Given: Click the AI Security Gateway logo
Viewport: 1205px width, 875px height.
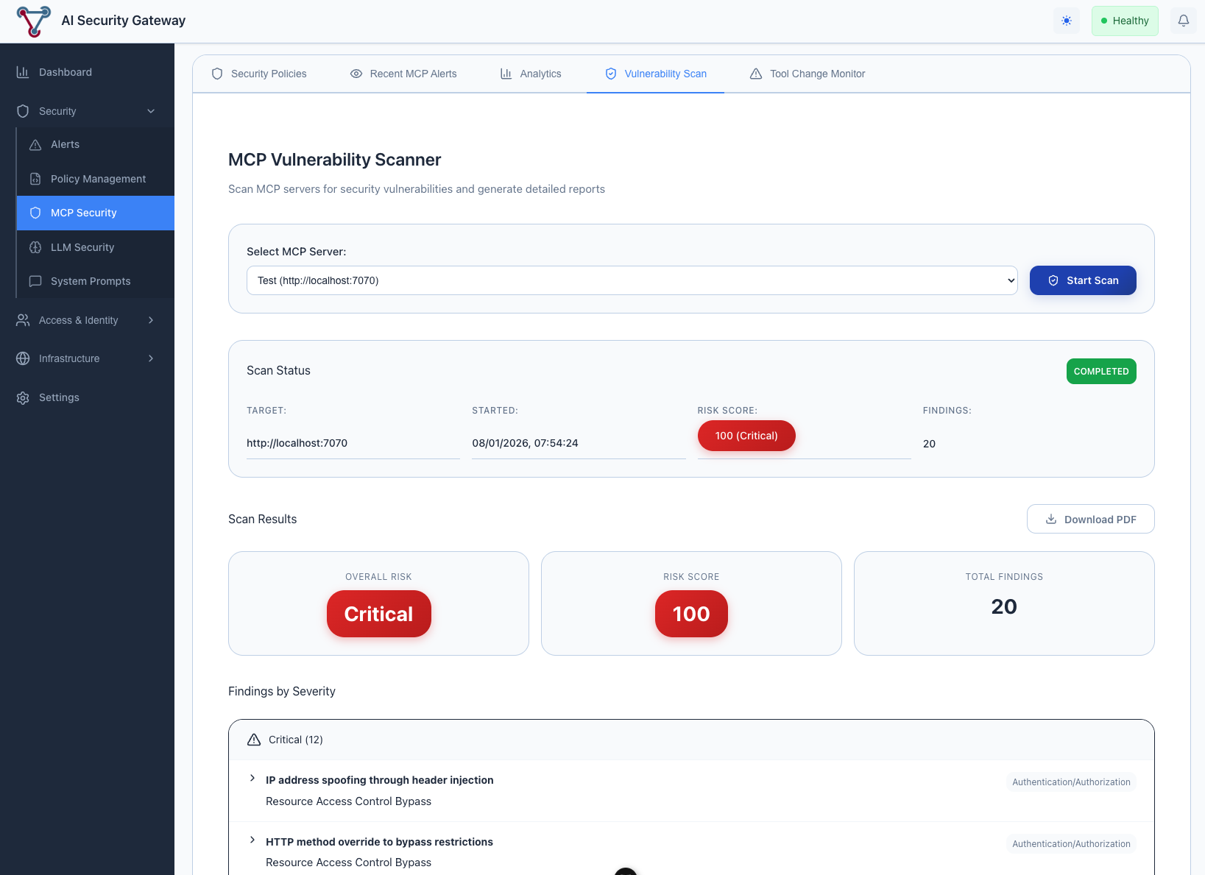Looking at the screenshot, I should [x=32, y=21].
